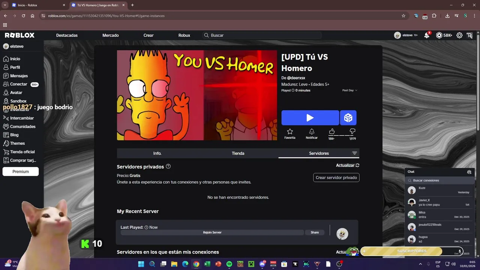Screen dimensions: 480x270
Task: Click the blue Play button
Action: [x=310, y=118]
